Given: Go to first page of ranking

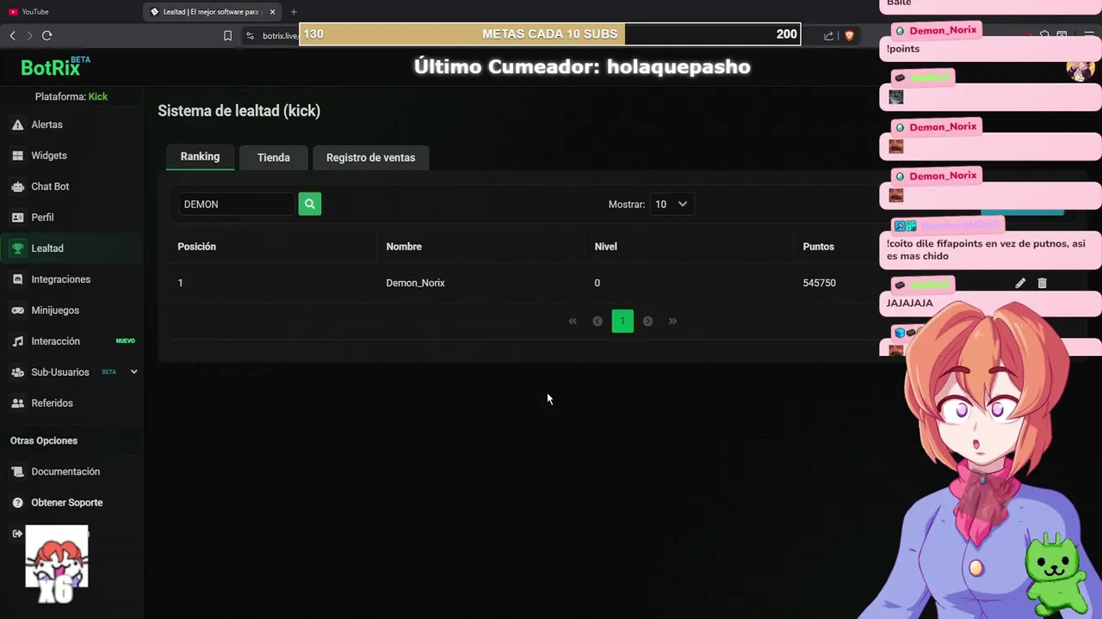Looking at the screenshot, I should click(x=573, y=322).
